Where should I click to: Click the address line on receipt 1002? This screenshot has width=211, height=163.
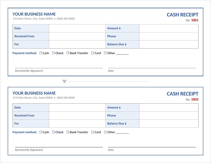(x=44, y=98)
